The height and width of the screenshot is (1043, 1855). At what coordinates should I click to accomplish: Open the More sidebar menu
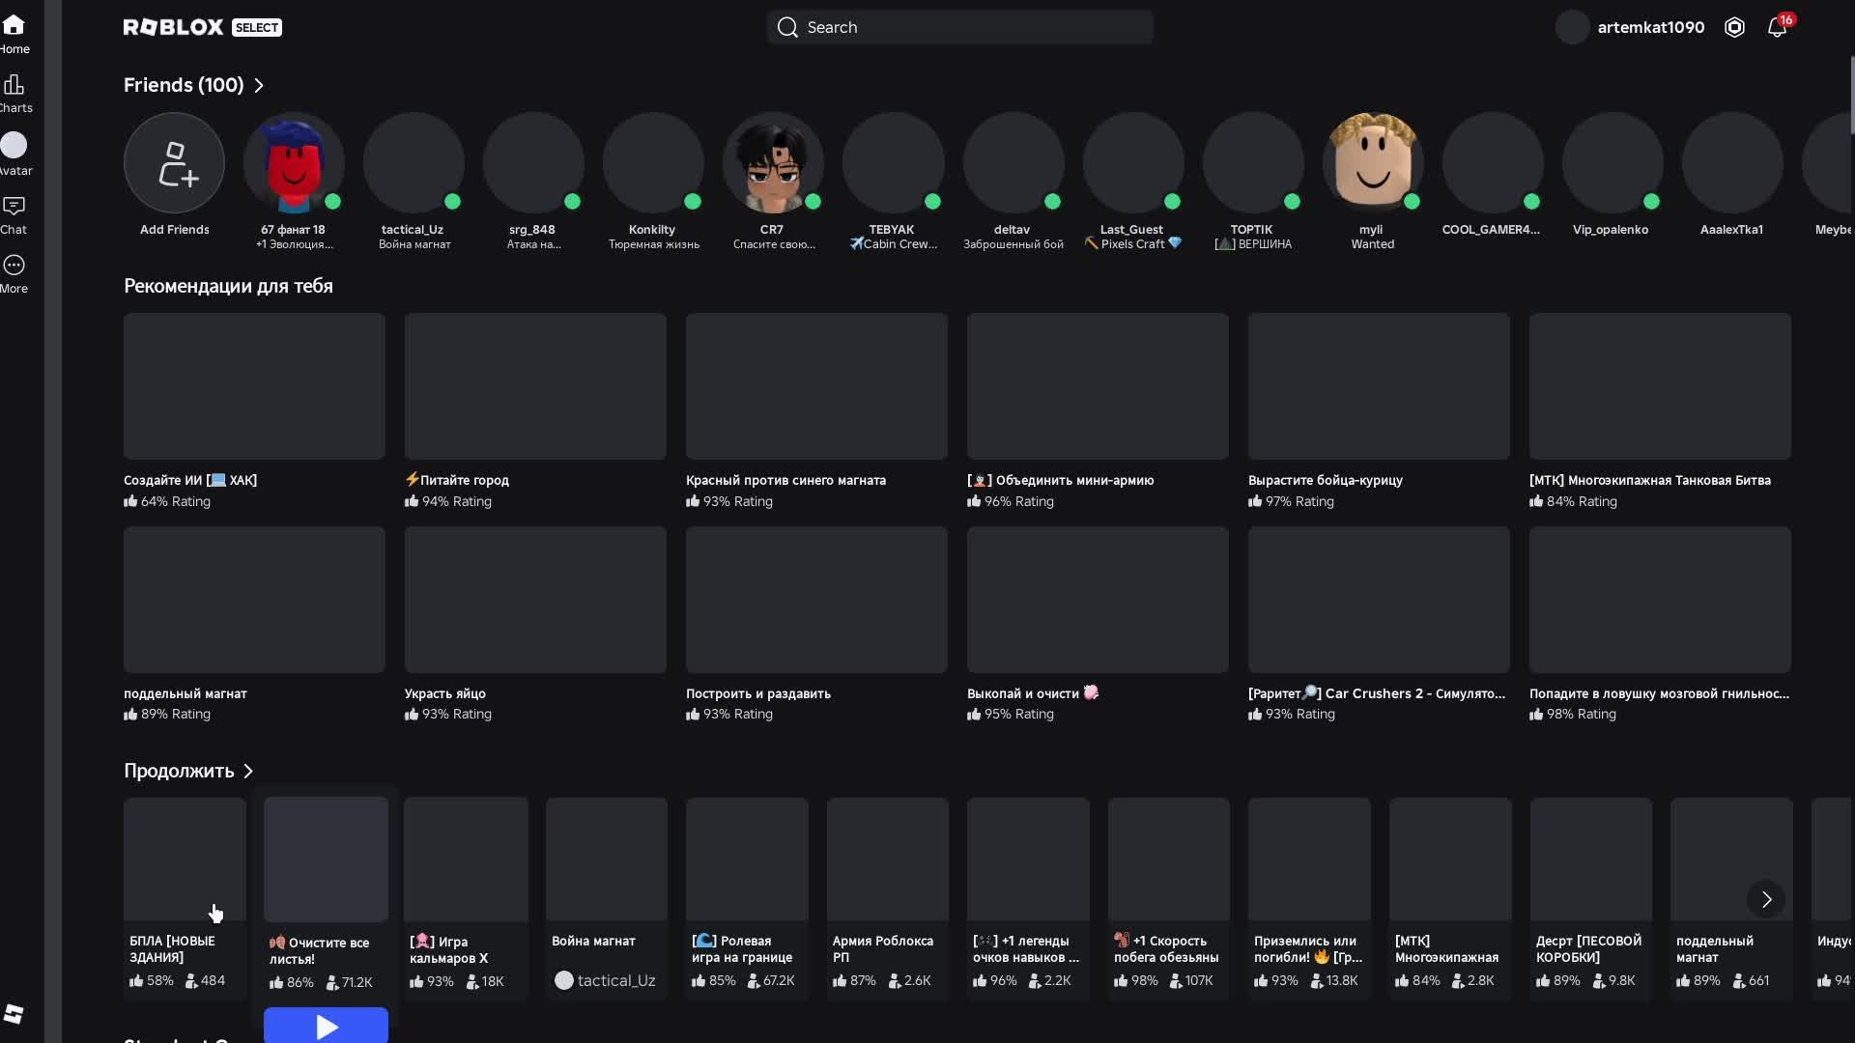coord(14,265)
